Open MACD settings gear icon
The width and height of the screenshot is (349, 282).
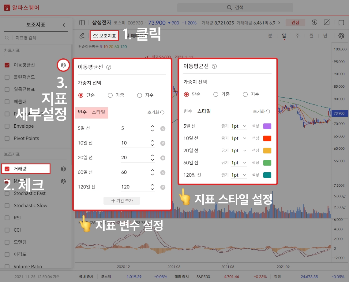(x=63, y=181)
